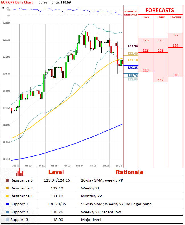The height and width of the screenshot is (225, 185).
Task: Click the 123.94/124.15 level cell
Action: (57, 180)
